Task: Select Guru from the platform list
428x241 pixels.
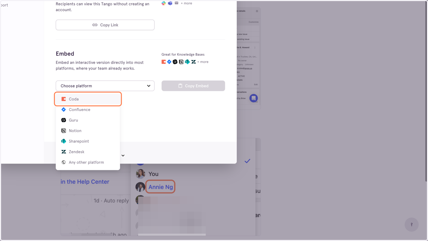Action: (x=88, y=120)
